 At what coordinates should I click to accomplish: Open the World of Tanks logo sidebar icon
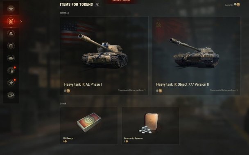[11, 46]
